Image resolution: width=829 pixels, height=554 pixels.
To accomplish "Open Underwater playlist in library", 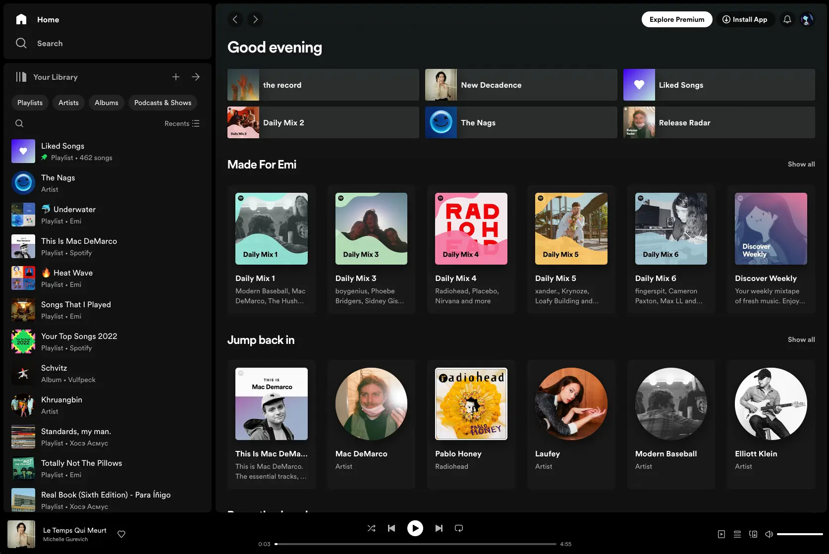I will (x=108, y=215).
